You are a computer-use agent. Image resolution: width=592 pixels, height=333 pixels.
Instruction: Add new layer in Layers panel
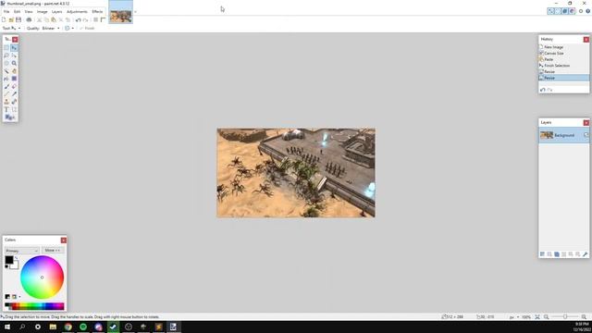pyautogui.click(x=543, y=254)
